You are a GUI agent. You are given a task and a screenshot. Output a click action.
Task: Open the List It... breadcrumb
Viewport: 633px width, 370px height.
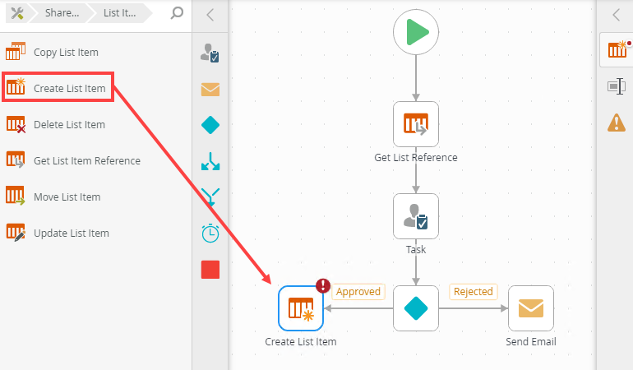point(119,13)
